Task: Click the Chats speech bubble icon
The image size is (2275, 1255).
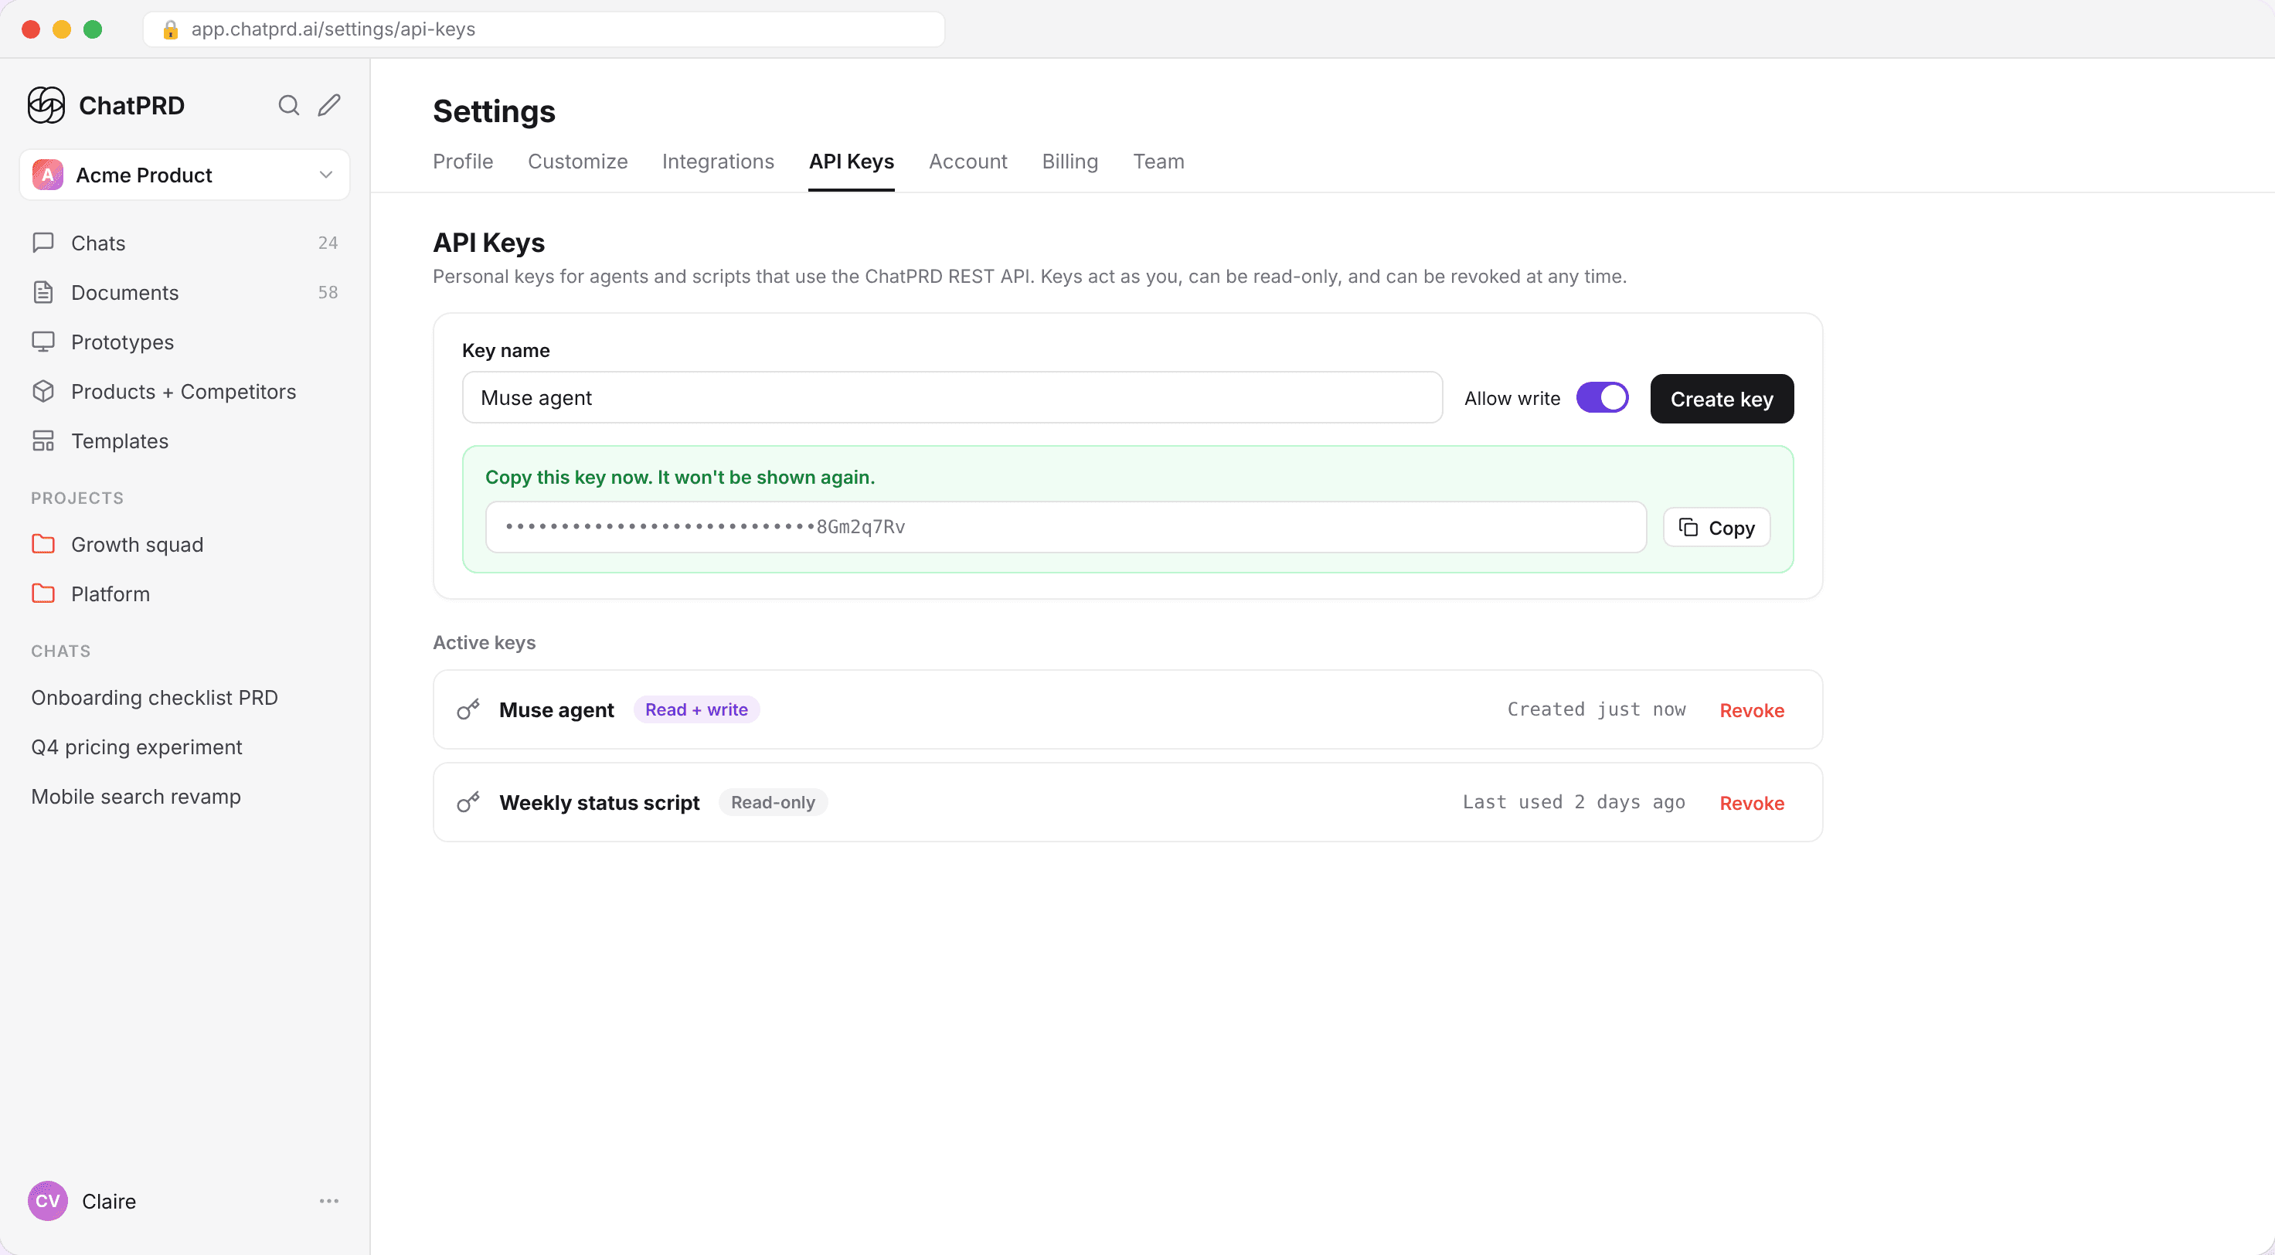Action: pyautogui.click(x=43, y=243)
